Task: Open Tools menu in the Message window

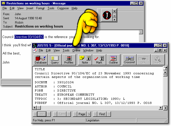Action: (51, 8)
